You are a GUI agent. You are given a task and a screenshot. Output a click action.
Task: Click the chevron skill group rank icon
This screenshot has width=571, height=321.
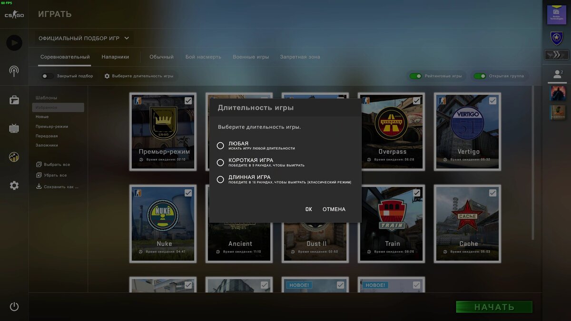tap(557, 55)
